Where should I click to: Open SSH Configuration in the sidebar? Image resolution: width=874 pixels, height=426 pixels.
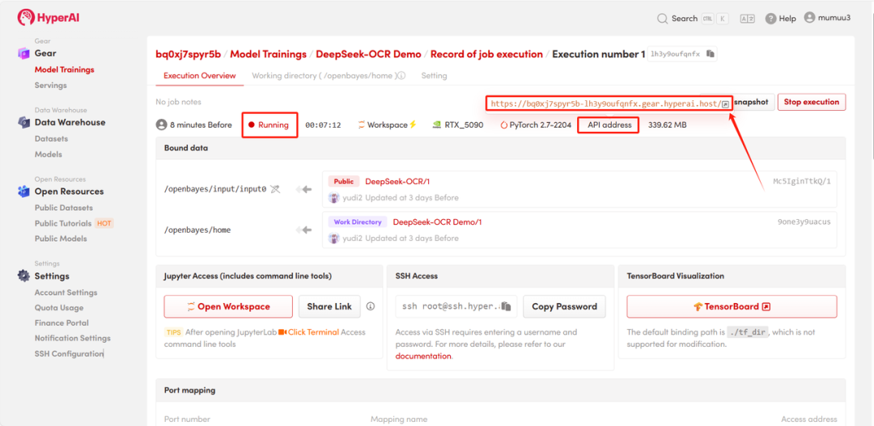[69, 354]
